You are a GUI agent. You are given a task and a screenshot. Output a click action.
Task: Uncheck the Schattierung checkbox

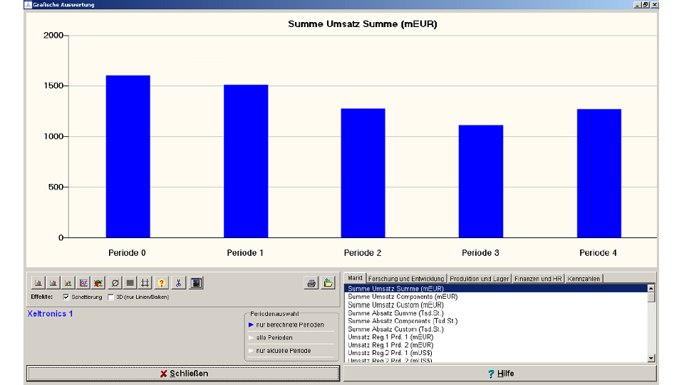pos(66,297)
